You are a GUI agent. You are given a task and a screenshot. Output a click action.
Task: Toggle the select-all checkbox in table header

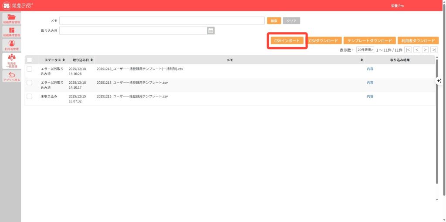point(30,60)
